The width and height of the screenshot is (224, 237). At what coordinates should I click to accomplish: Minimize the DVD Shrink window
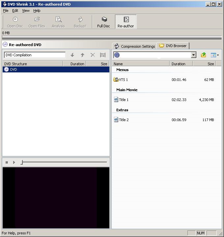click(208, 4)
